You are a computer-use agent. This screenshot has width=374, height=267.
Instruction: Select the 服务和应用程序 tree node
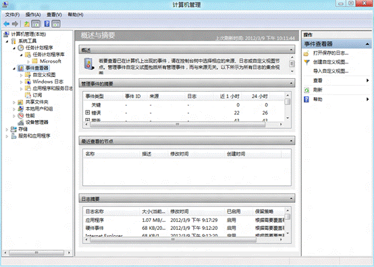coord(31,136)
